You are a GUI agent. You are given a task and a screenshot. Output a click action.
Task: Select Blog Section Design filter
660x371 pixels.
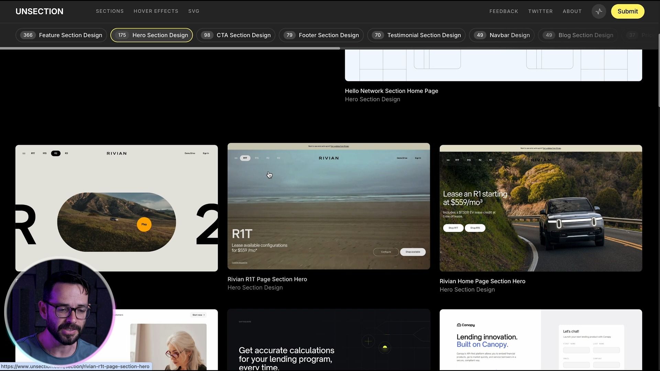578,35
